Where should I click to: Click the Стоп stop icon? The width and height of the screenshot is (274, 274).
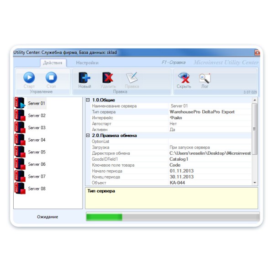pyautogui.click(x=51, y=78)
